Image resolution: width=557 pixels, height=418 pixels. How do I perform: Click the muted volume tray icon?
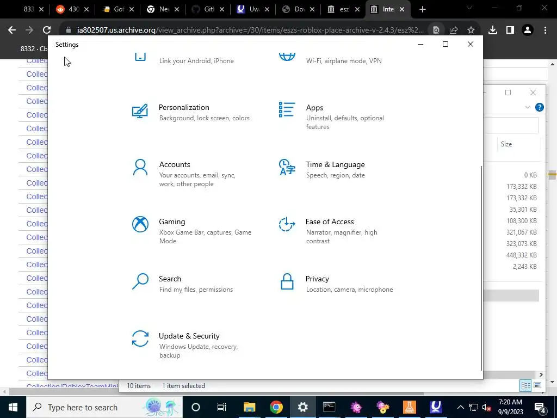pos(487,407)
